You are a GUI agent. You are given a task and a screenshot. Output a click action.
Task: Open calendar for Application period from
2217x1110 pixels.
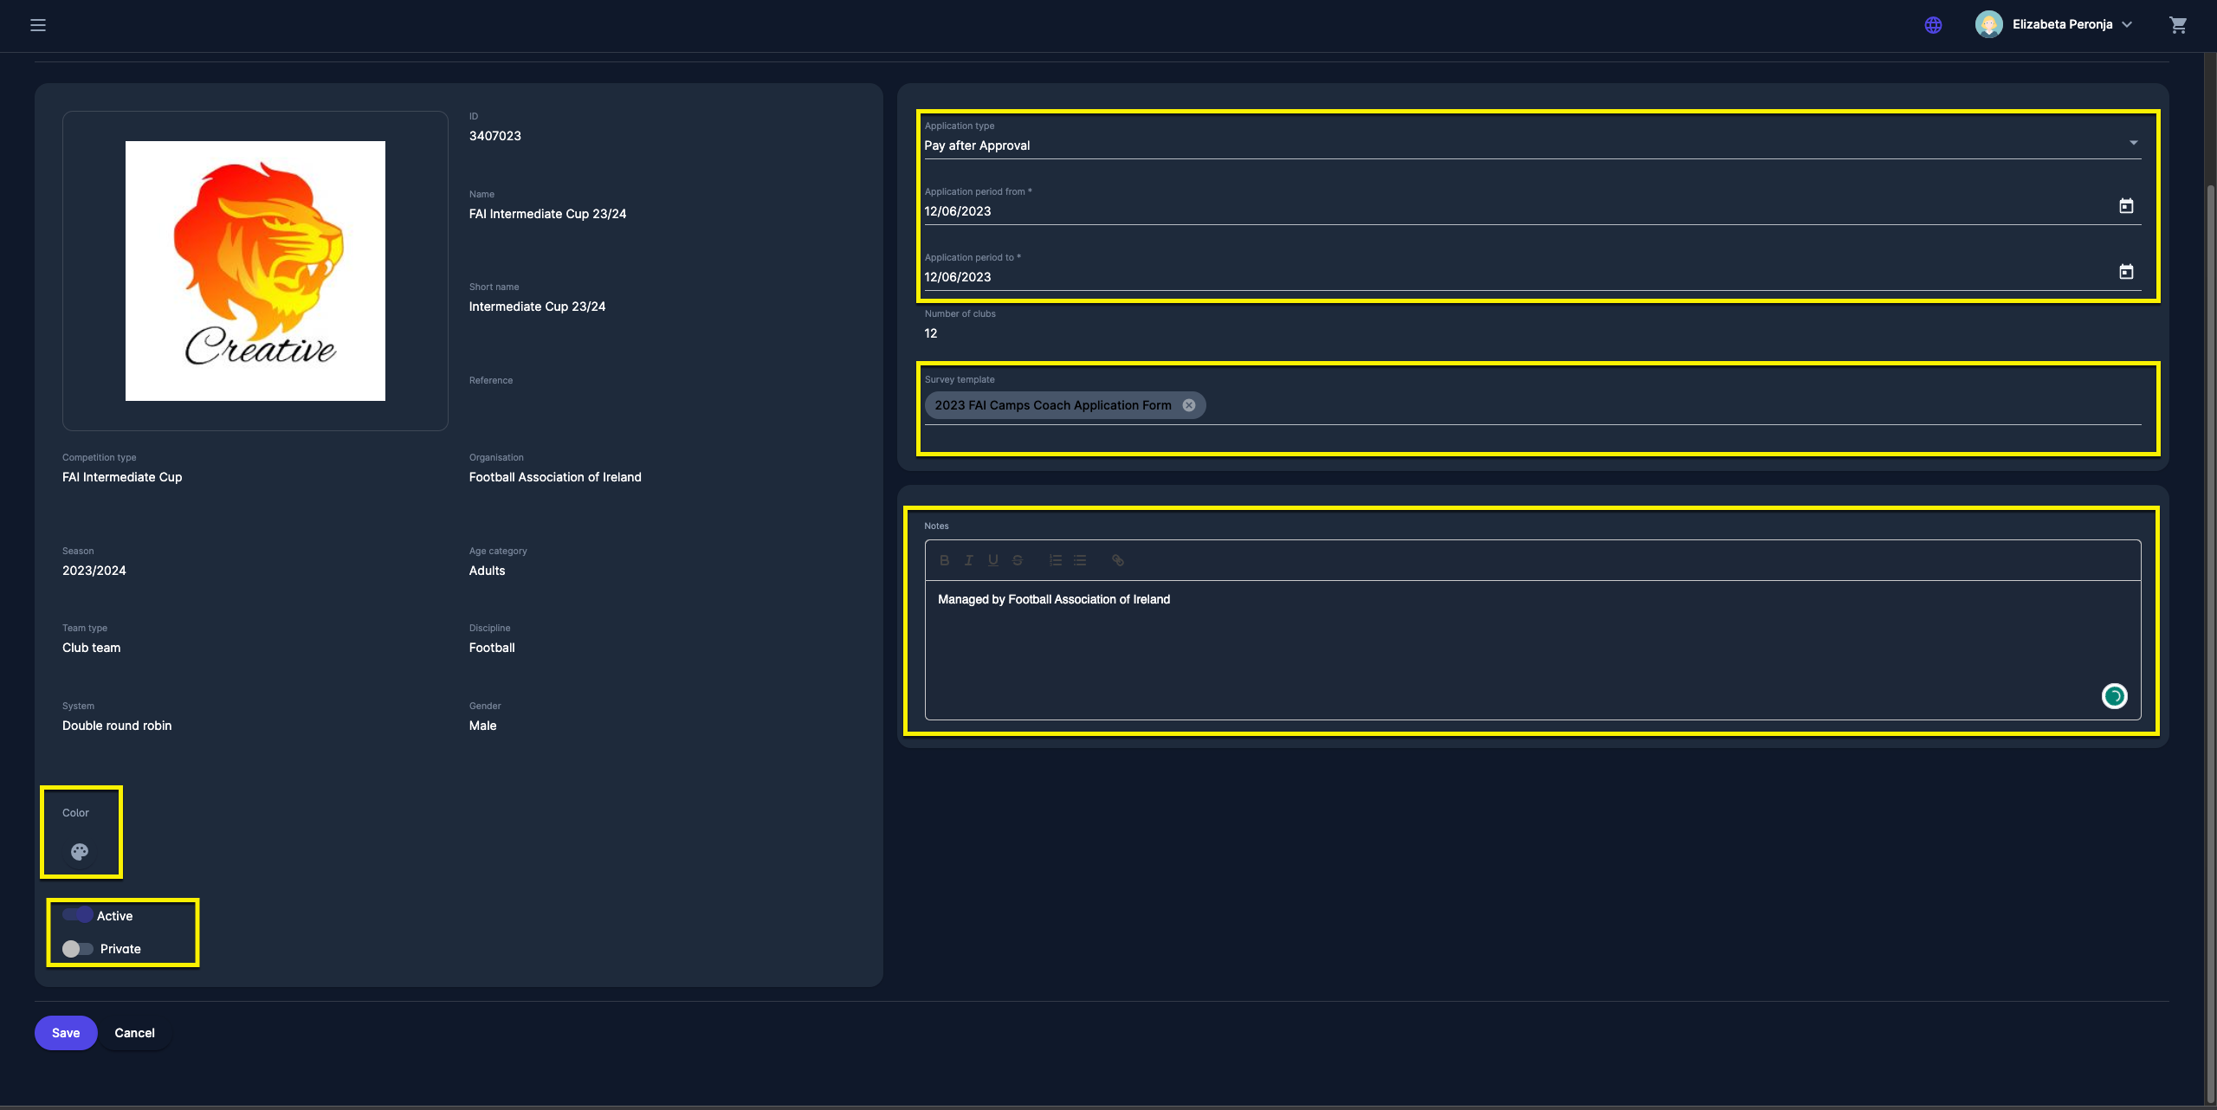pyautogui.click(x=2126, y=206)
